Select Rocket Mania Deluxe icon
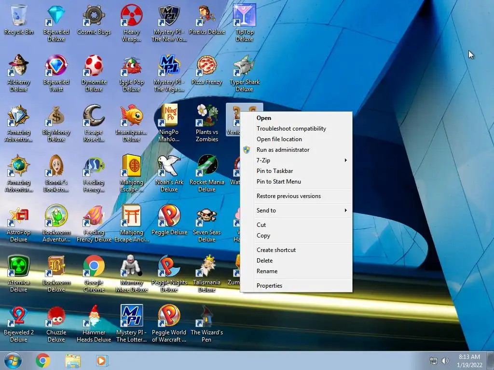 tap(206, 166)
